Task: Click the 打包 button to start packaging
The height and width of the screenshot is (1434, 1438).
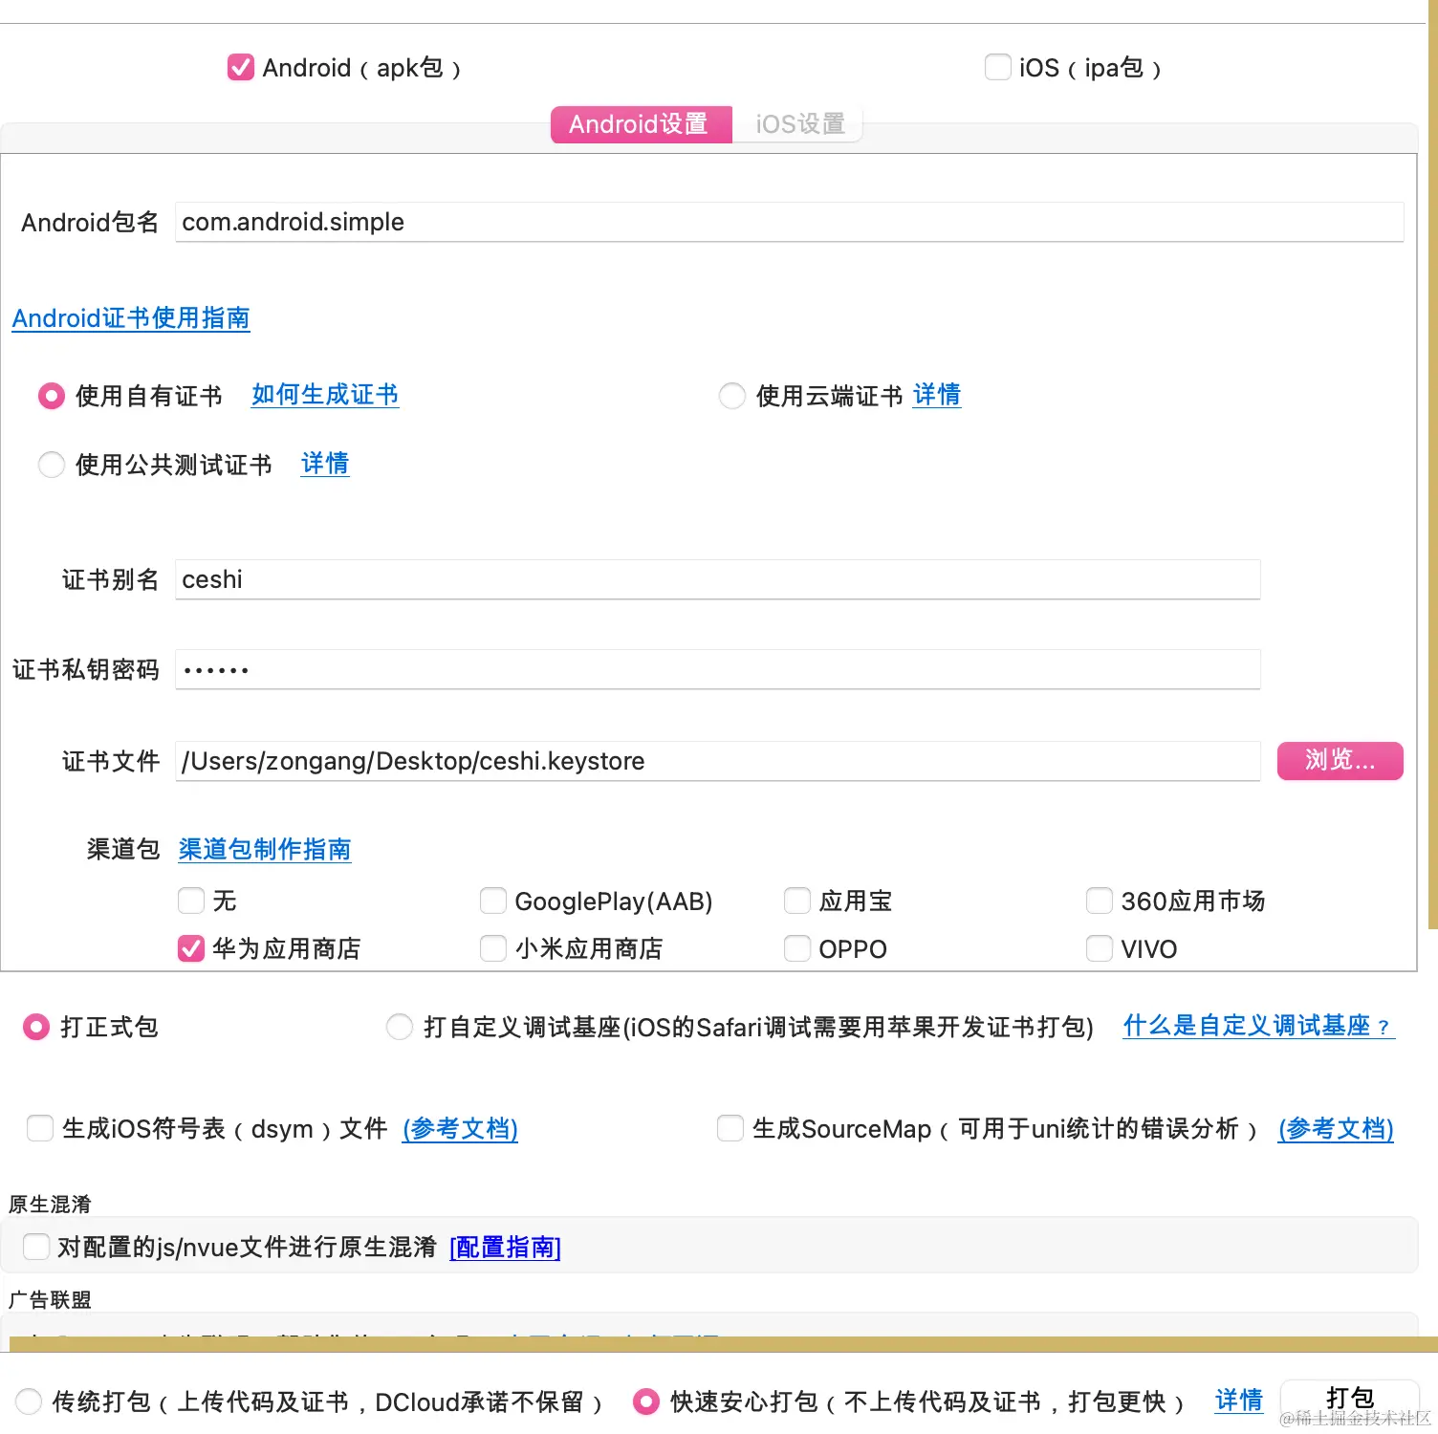Action: (1349, 1398)
